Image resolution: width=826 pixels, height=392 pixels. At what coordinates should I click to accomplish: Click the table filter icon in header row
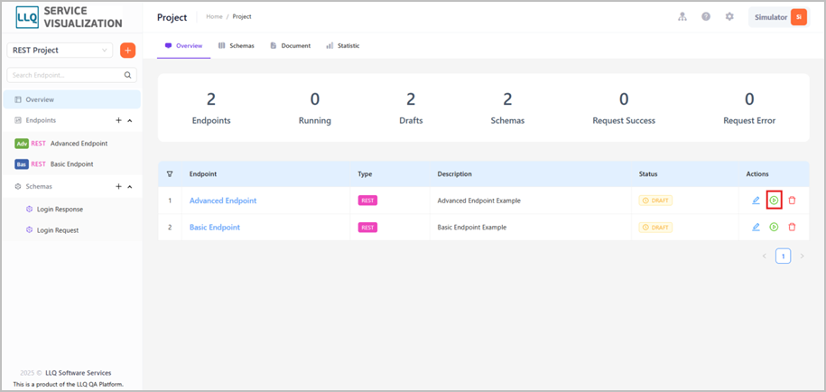point(170,173)
